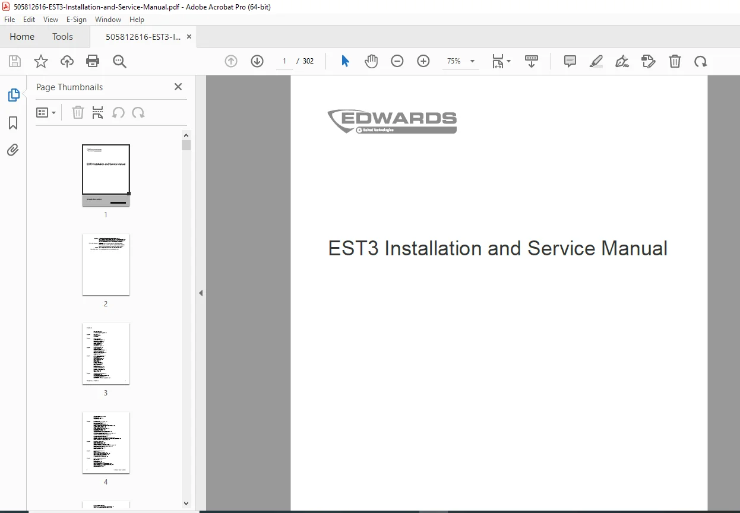Rotate thumbnail page counterclockwise
This screenshot has height=513, width=740.
point(118,113)
